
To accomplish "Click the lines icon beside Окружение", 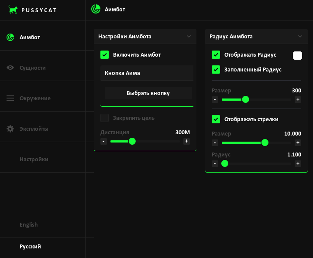I will 10,98.
